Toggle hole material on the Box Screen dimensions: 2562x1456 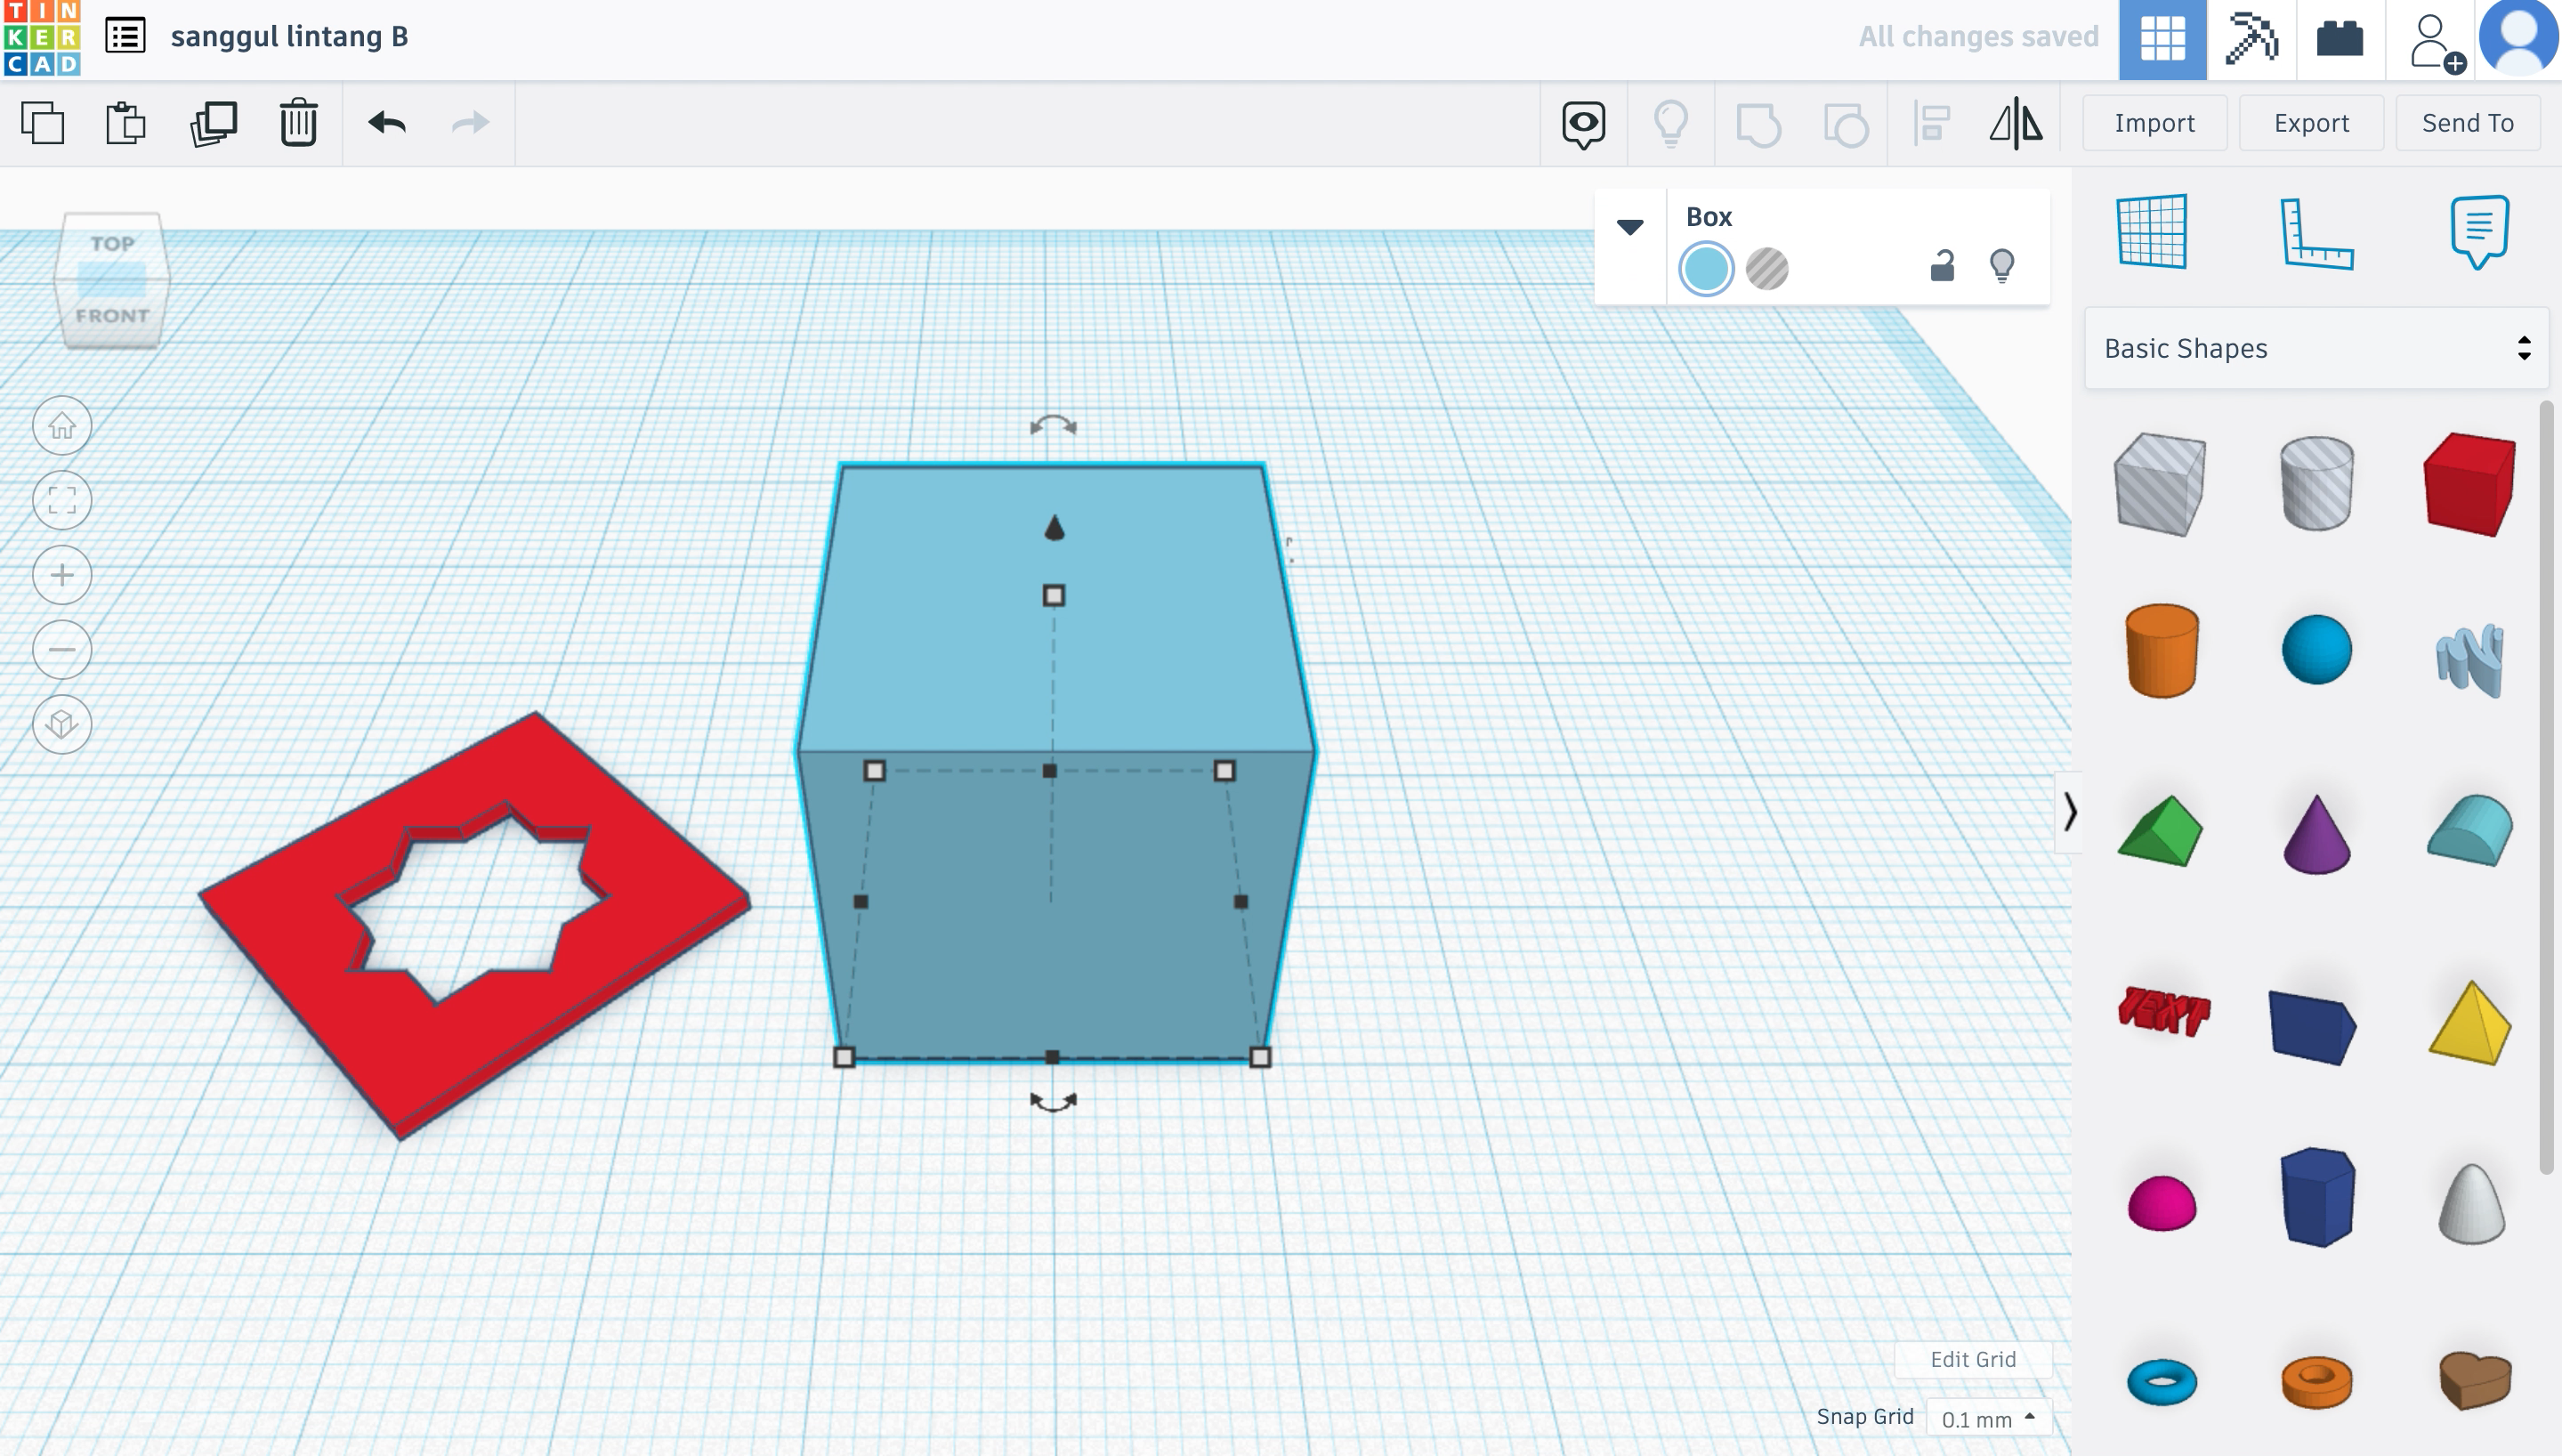[1766, 266]
